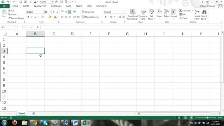Image resolution: width=224 pixels, height=126 pixels.
Task: Open Sort & Filter options
Action: tap(197, 15)
